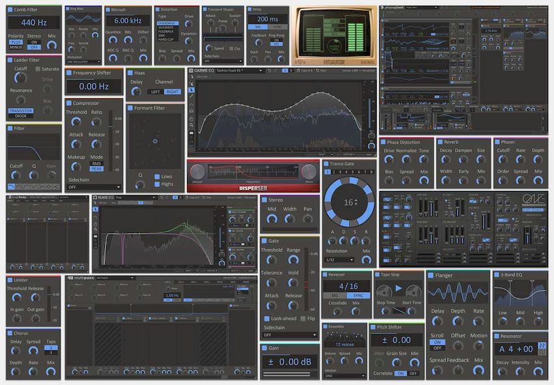Image resolution: width=554 pixels, height=385 pixels.
Task: Click the Frequency Shifter 0.00 Hz value
Action: click(94, 86)
